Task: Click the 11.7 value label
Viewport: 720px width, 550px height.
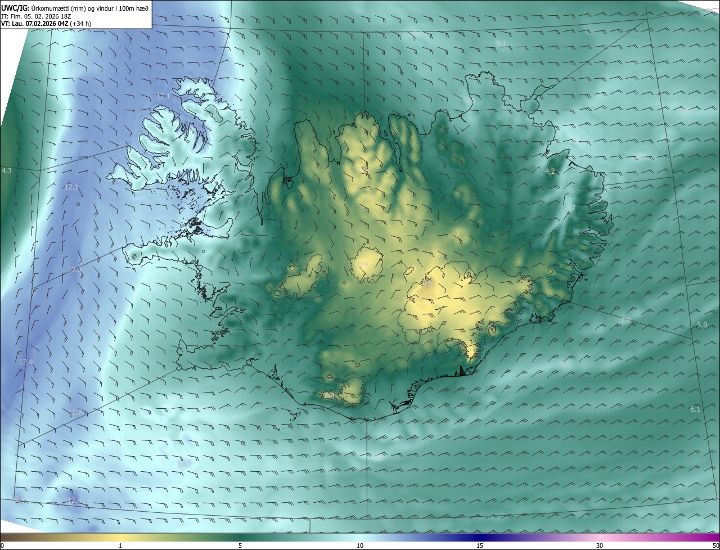Action: coord(74,412)
